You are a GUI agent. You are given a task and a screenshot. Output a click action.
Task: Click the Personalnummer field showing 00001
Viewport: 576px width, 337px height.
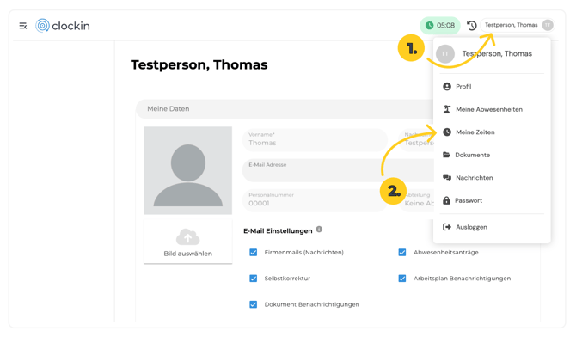(x=315, y=200)
